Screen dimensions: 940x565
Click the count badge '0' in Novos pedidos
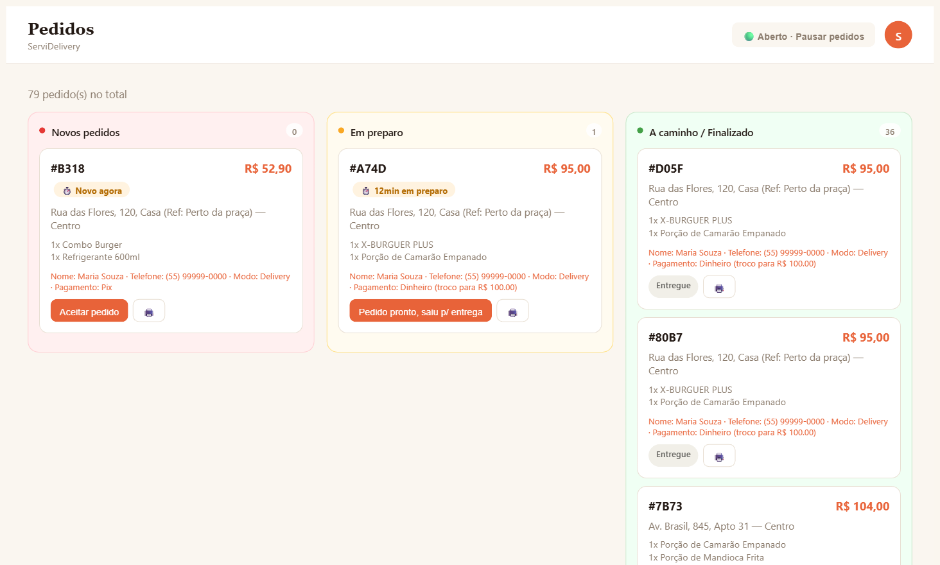click(x=294, y=132)
